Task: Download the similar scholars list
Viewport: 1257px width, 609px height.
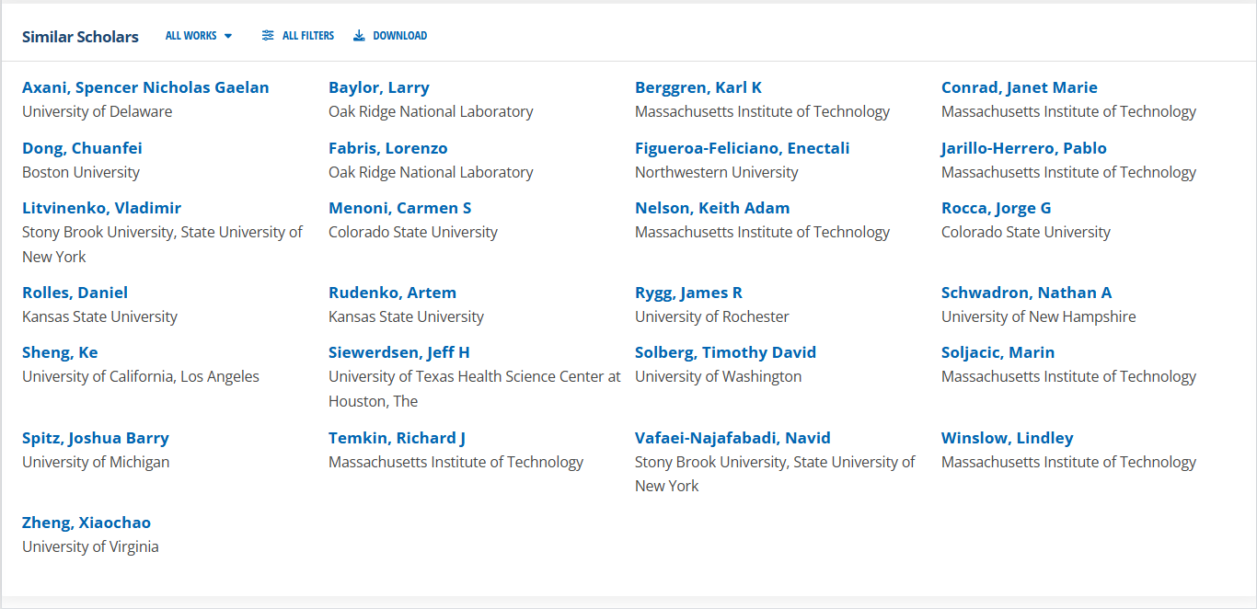Action: click(390, 36)
